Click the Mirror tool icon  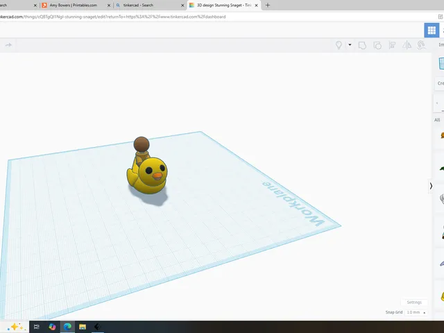point(407,45)
